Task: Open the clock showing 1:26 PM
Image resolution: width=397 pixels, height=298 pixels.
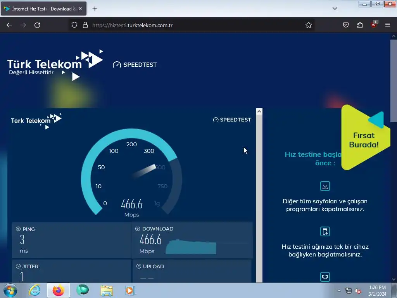Action: pyautogui.click(x=377, y=291)
